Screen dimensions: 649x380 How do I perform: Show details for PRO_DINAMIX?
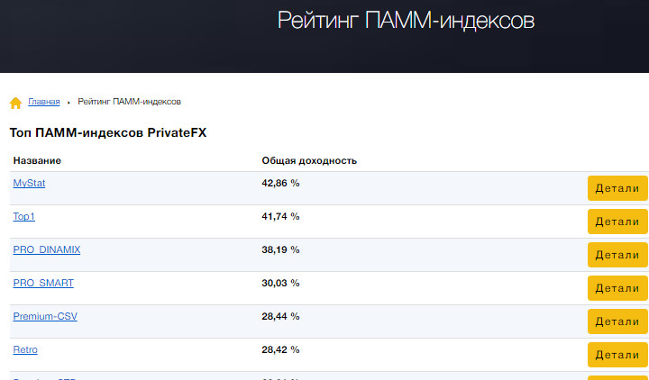pos(617,255)
